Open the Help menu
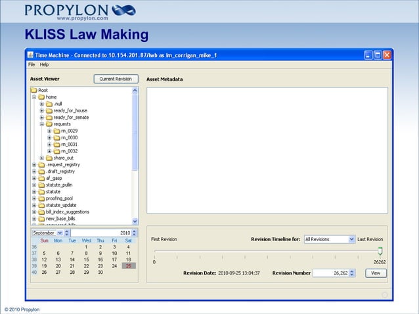The width and height of the screenshot is (419, 314). [44, 64]
